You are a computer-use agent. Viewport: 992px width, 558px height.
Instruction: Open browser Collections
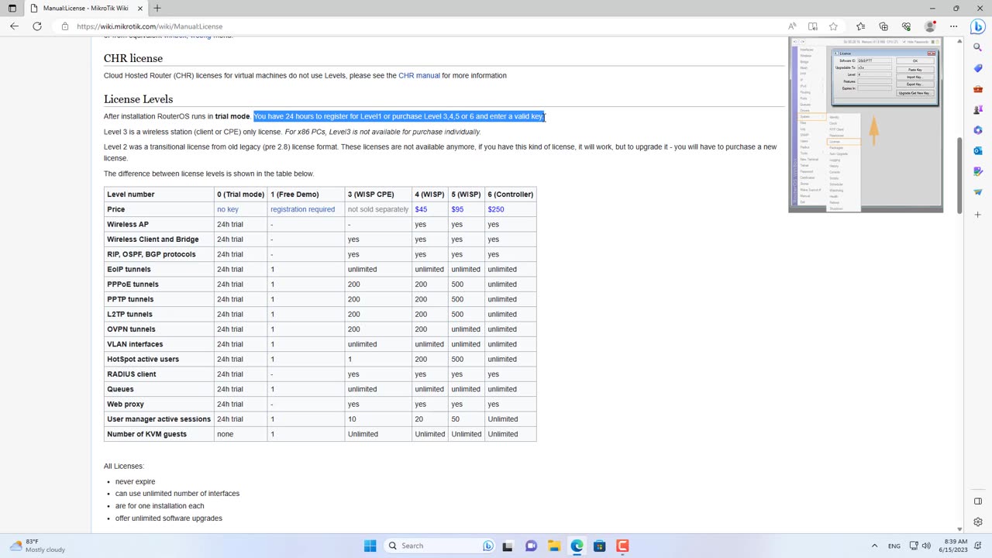pos(883,26)
